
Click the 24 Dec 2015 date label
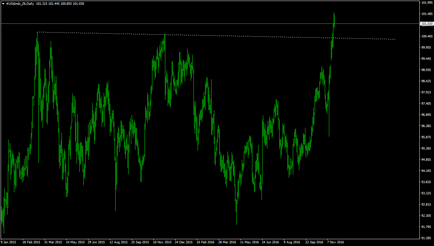coord(184,242)
